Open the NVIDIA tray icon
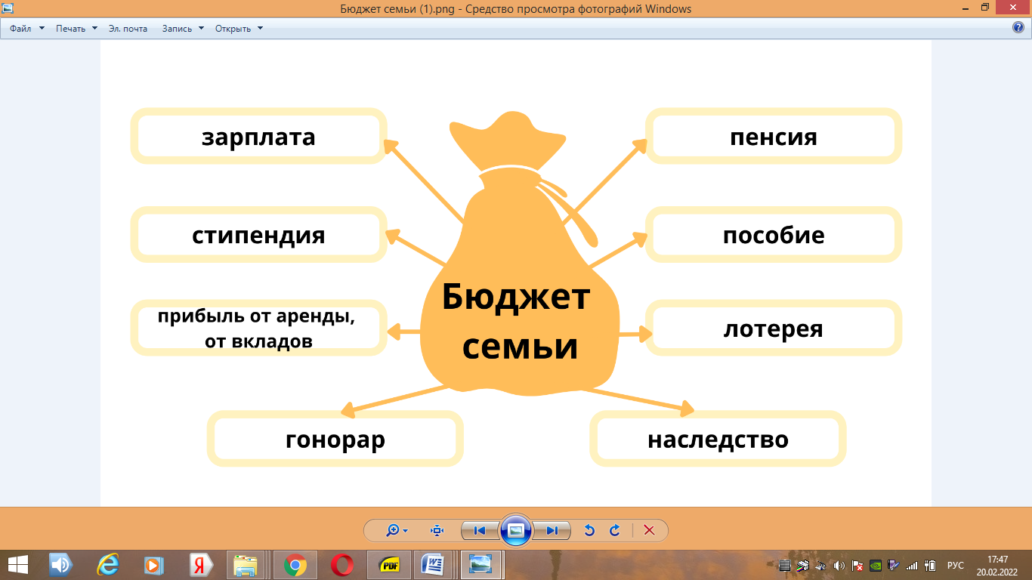Image resolution: width=1032 pixels, height=580 pixels. (876, 565)
